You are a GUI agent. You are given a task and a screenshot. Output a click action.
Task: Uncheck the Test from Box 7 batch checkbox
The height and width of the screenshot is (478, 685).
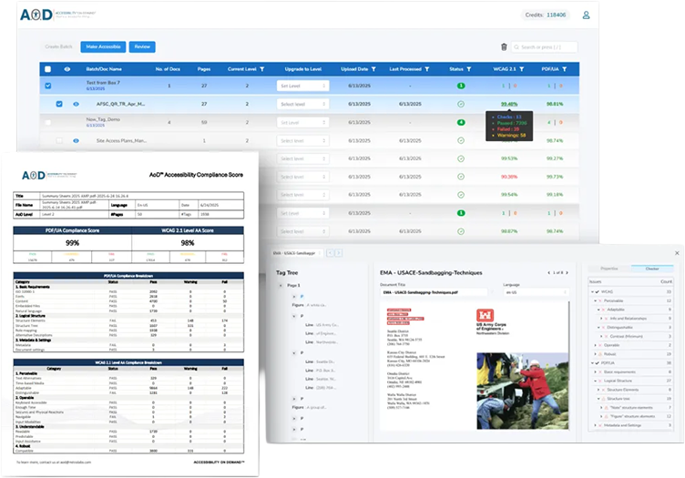47,86
